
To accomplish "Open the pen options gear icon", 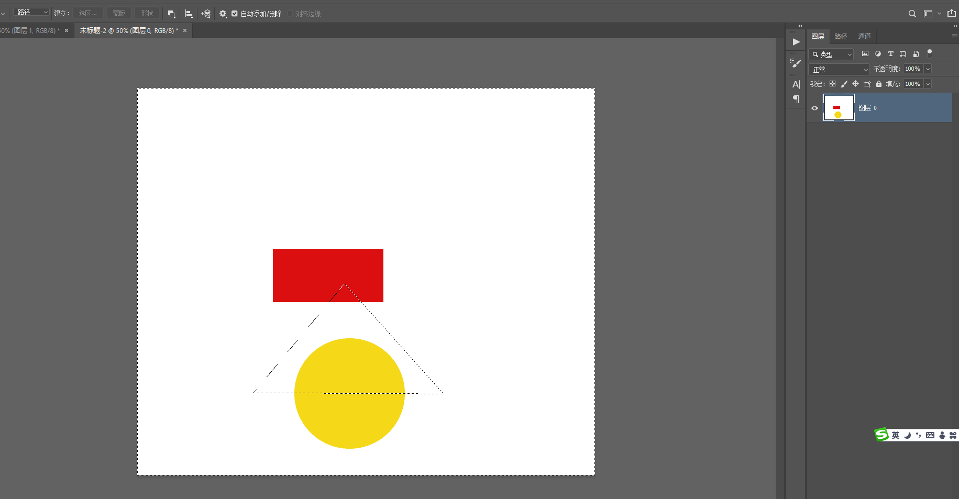I will 223,14.
